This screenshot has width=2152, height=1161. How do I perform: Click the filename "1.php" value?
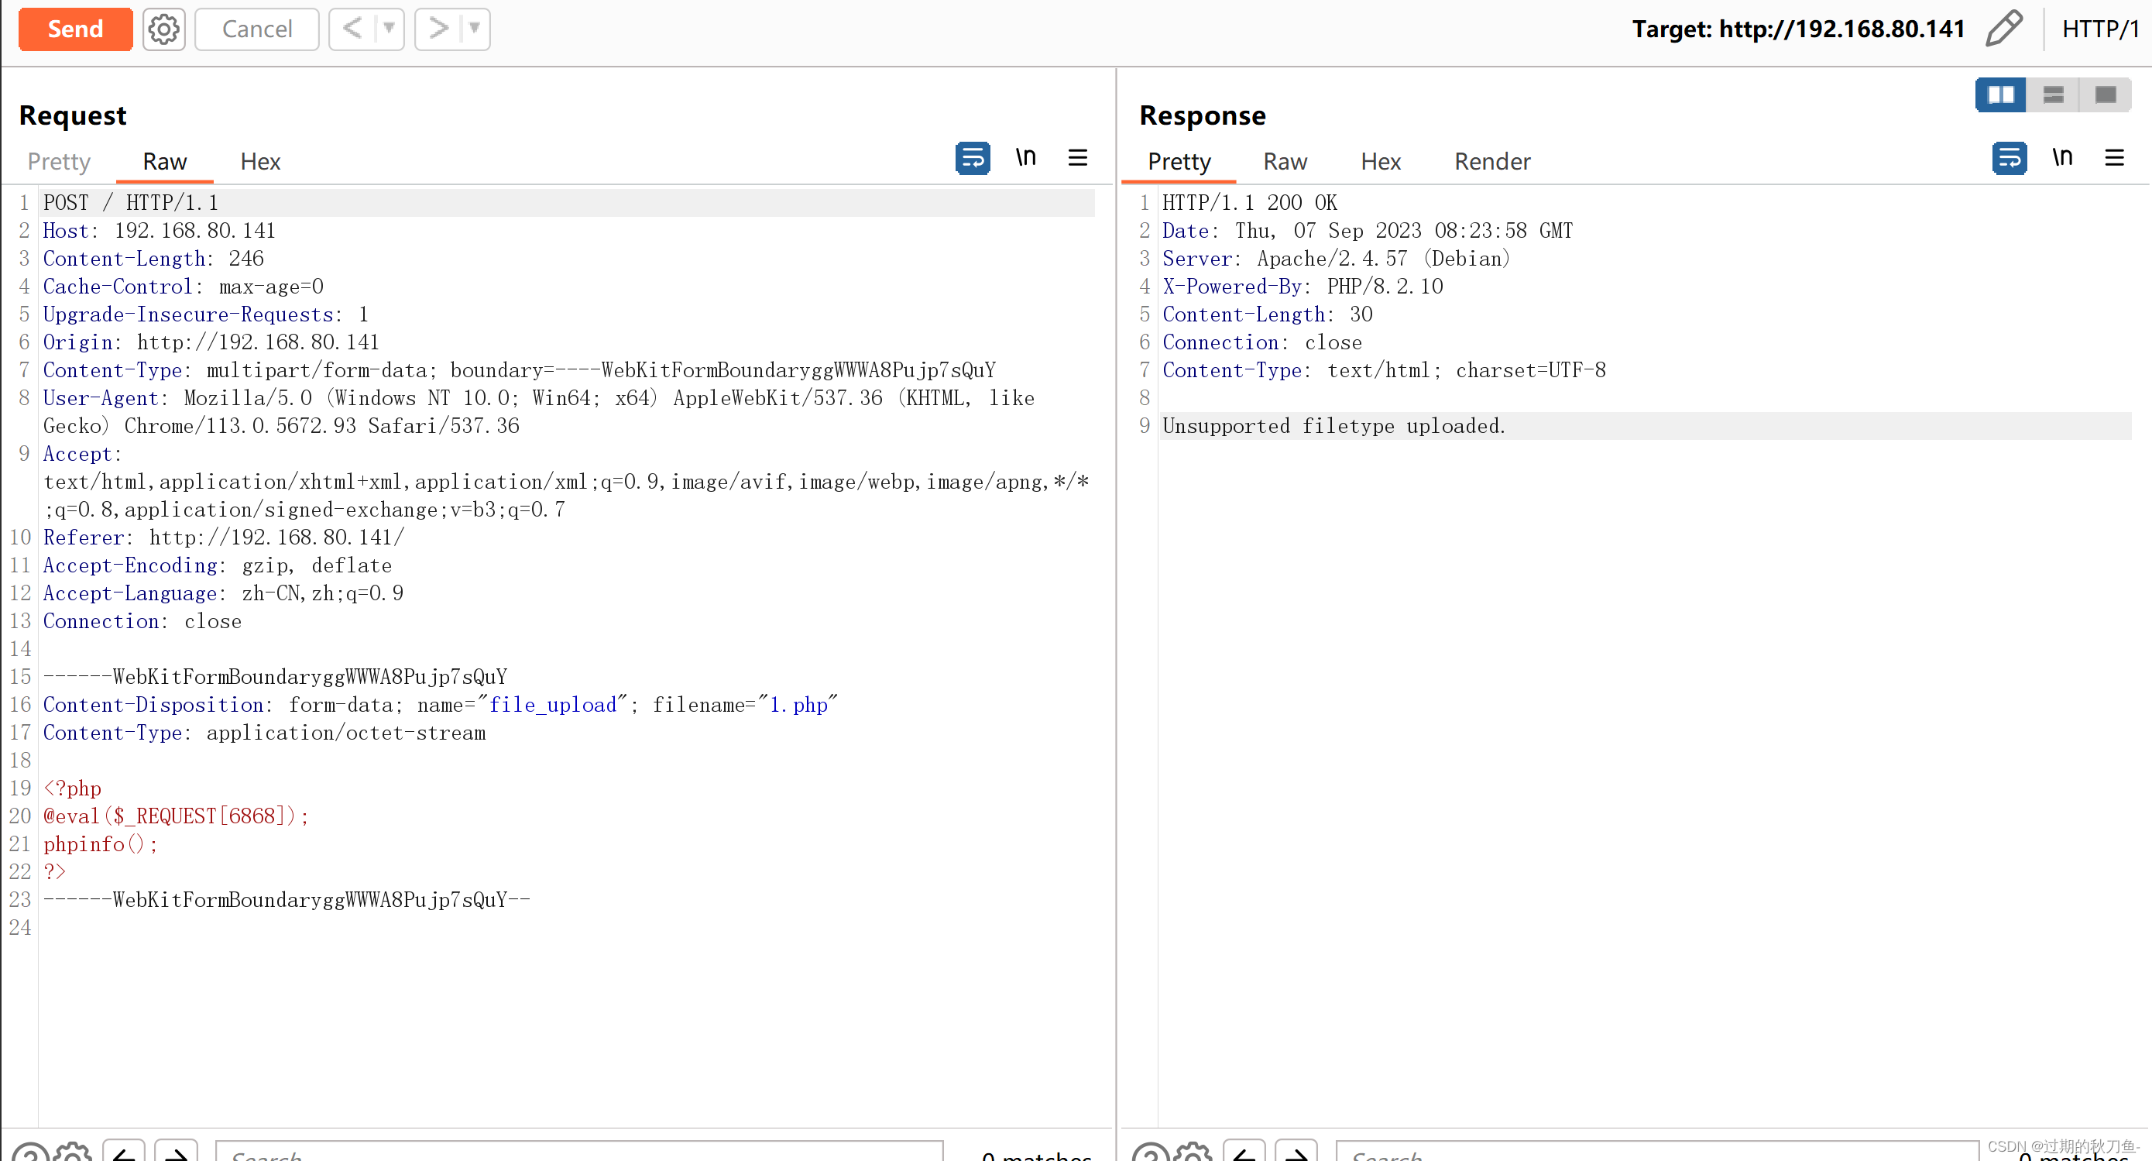798,705
